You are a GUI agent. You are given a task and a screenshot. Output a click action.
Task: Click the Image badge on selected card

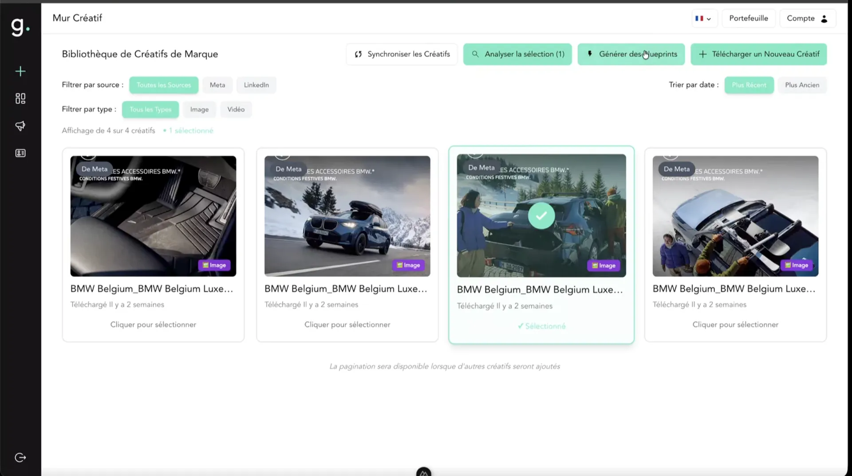(x=603, y=266)
